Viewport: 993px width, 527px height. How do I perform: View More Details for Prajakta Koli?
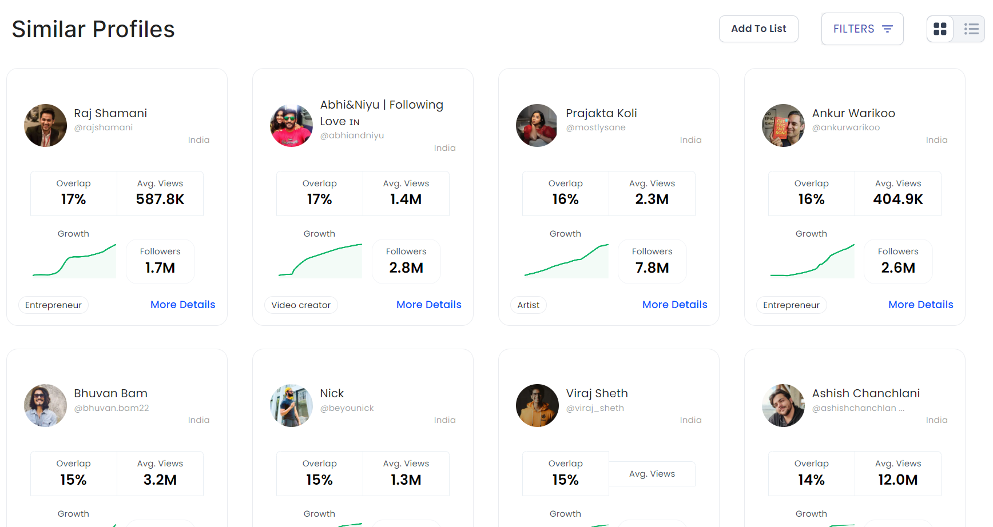click(x=674, y=305)
